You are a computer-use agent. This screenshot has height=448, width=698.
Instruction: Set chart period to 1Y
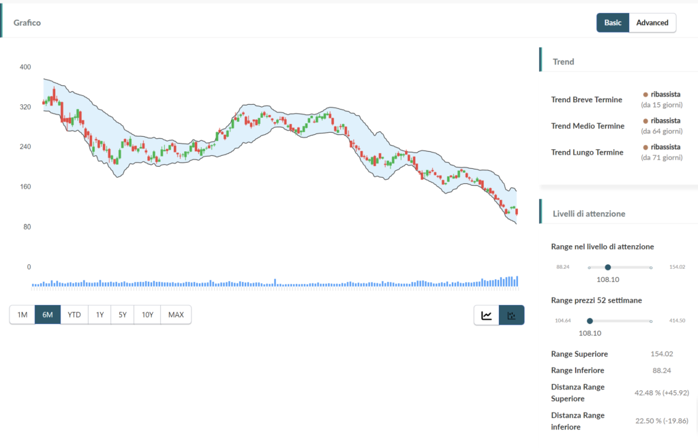100,315
